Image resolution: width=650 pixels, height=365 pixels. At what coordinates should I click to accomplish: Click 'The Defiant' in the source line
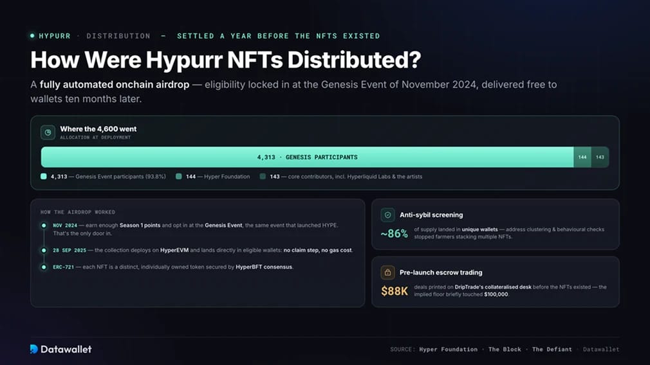552,350
